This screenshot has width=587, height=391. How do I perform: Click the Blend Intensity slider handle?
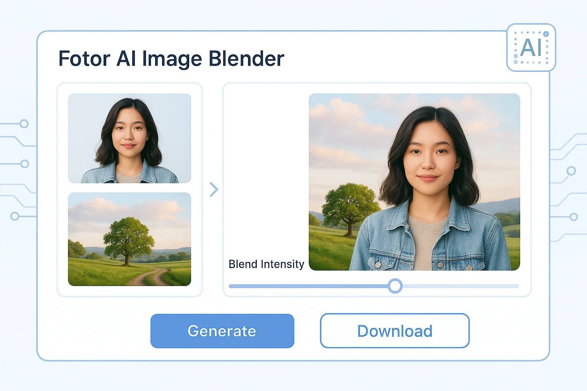tap(395, 286)
